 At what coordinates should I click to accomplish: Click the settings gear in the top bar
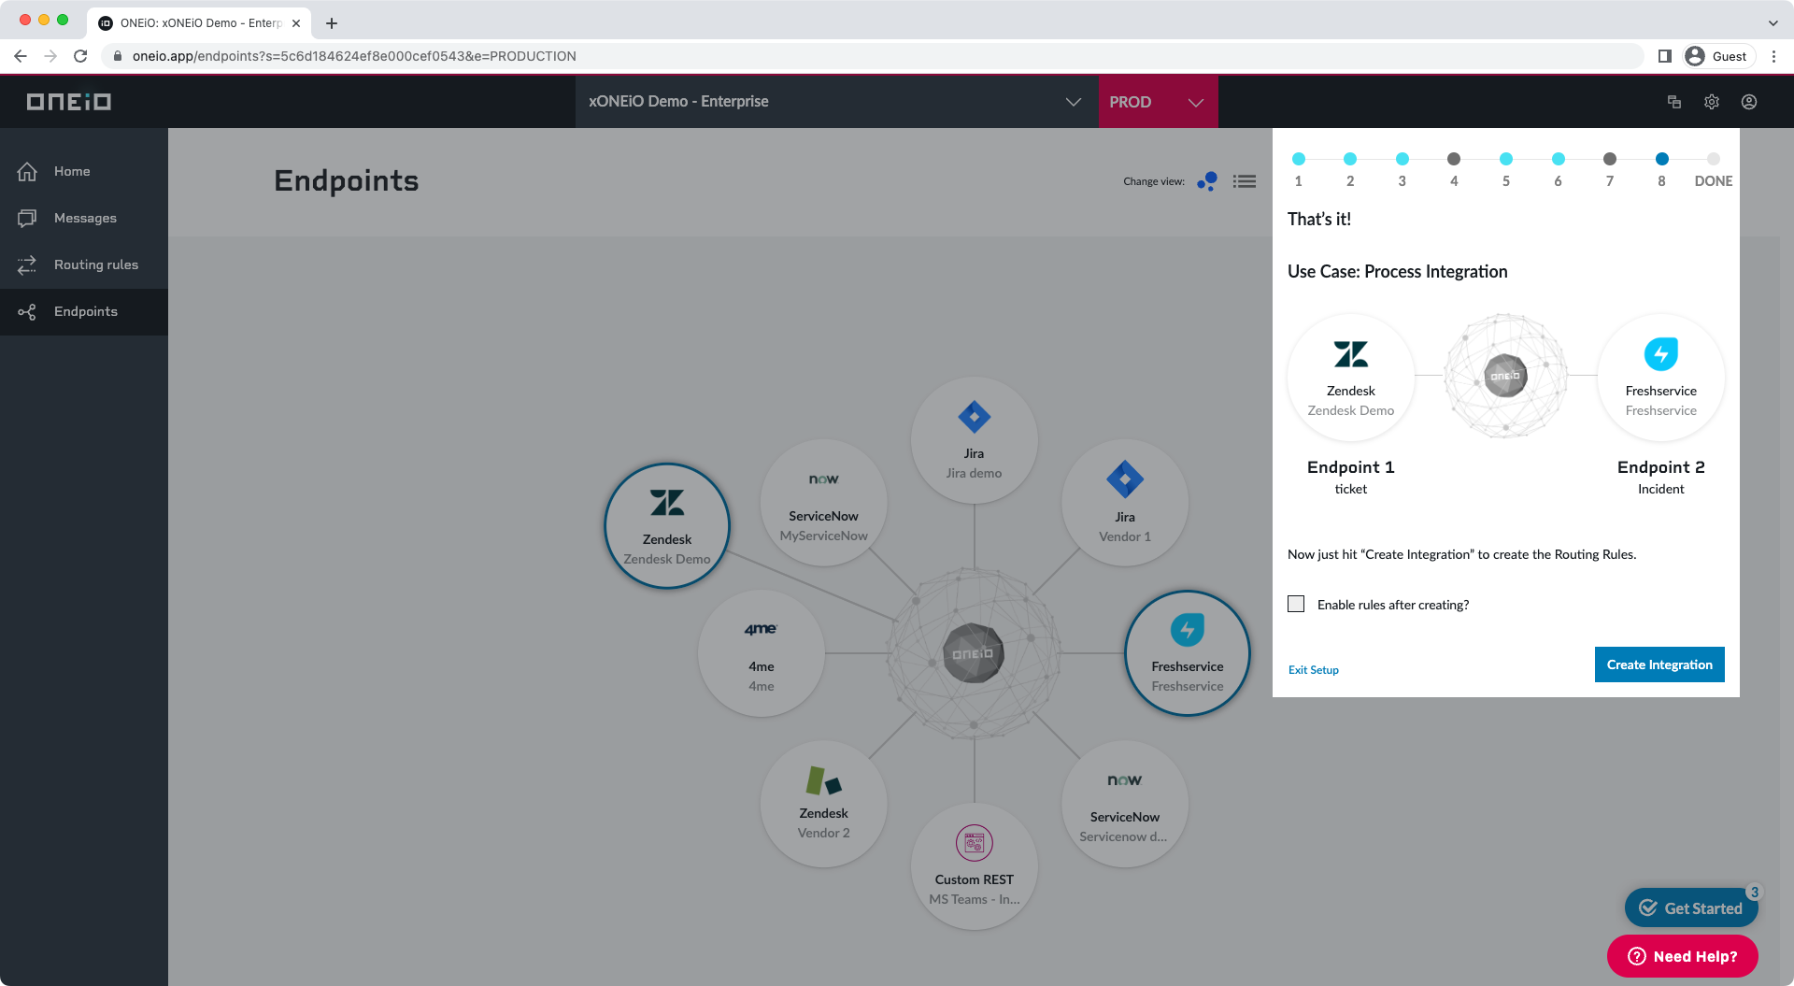(1712, 102)
